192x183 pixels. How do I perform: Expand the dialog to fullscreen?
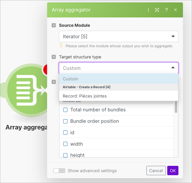[157, 10]
